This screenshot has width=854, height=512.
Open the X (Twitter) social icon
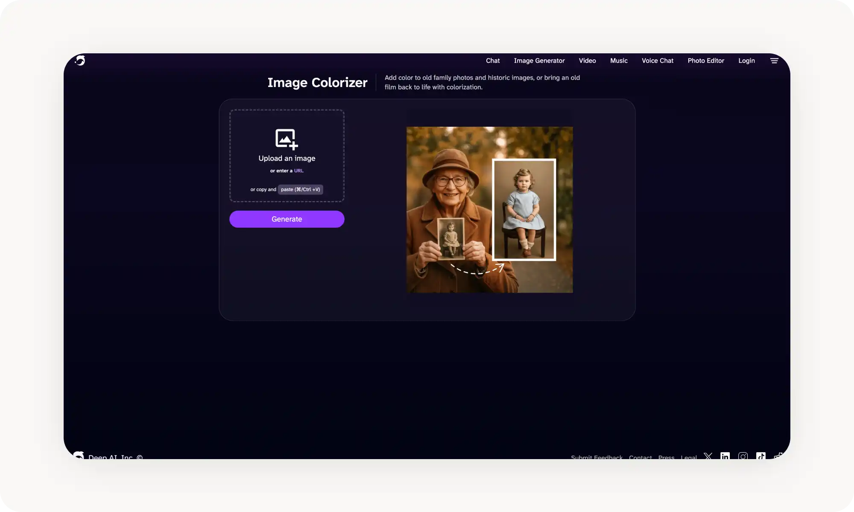[708, 456]
